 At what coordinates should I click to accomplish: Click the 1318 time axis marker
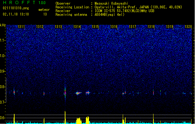[151, 27]
